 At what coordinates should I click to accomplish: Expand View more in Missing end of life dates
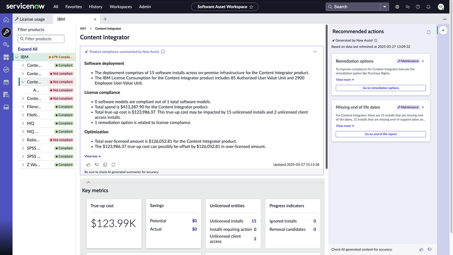(345, 126)
